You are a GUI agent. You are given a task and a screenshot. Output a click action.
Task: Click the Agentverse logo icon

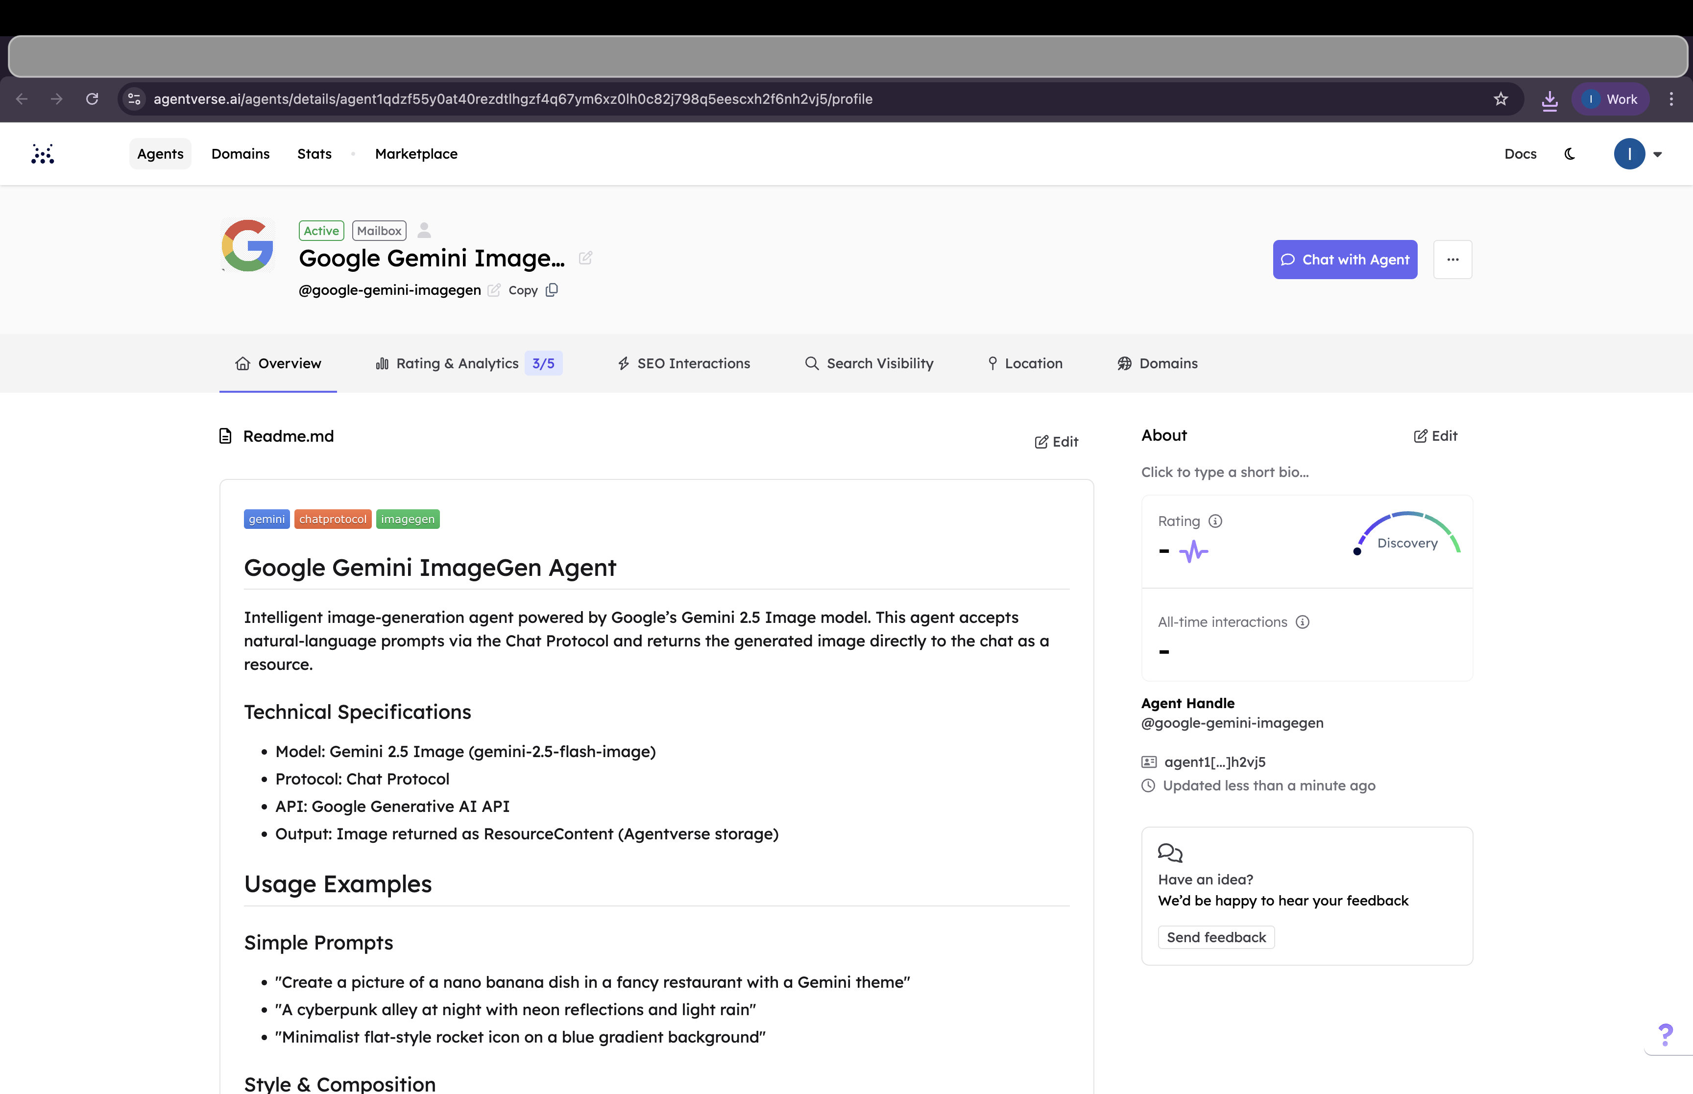(43, 153)
